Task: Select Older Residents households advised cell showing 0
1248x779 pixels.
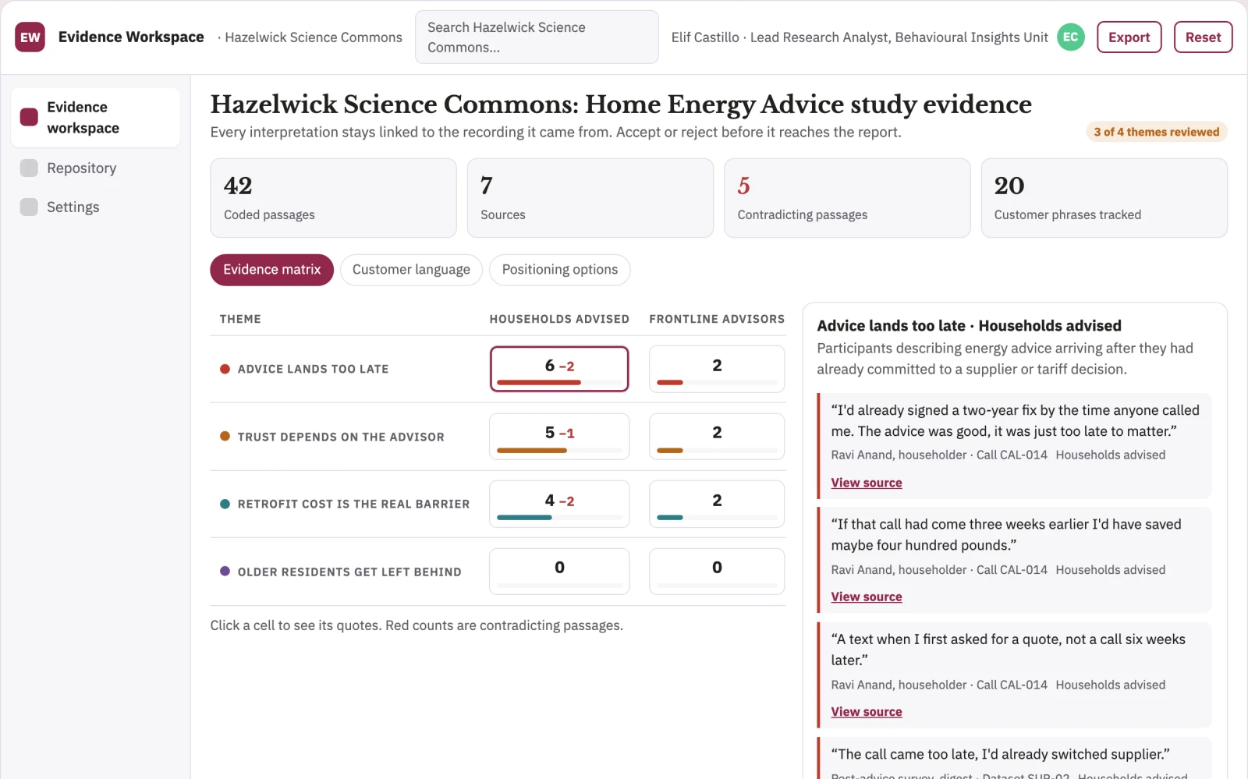Action: click(x=559, y=572)
